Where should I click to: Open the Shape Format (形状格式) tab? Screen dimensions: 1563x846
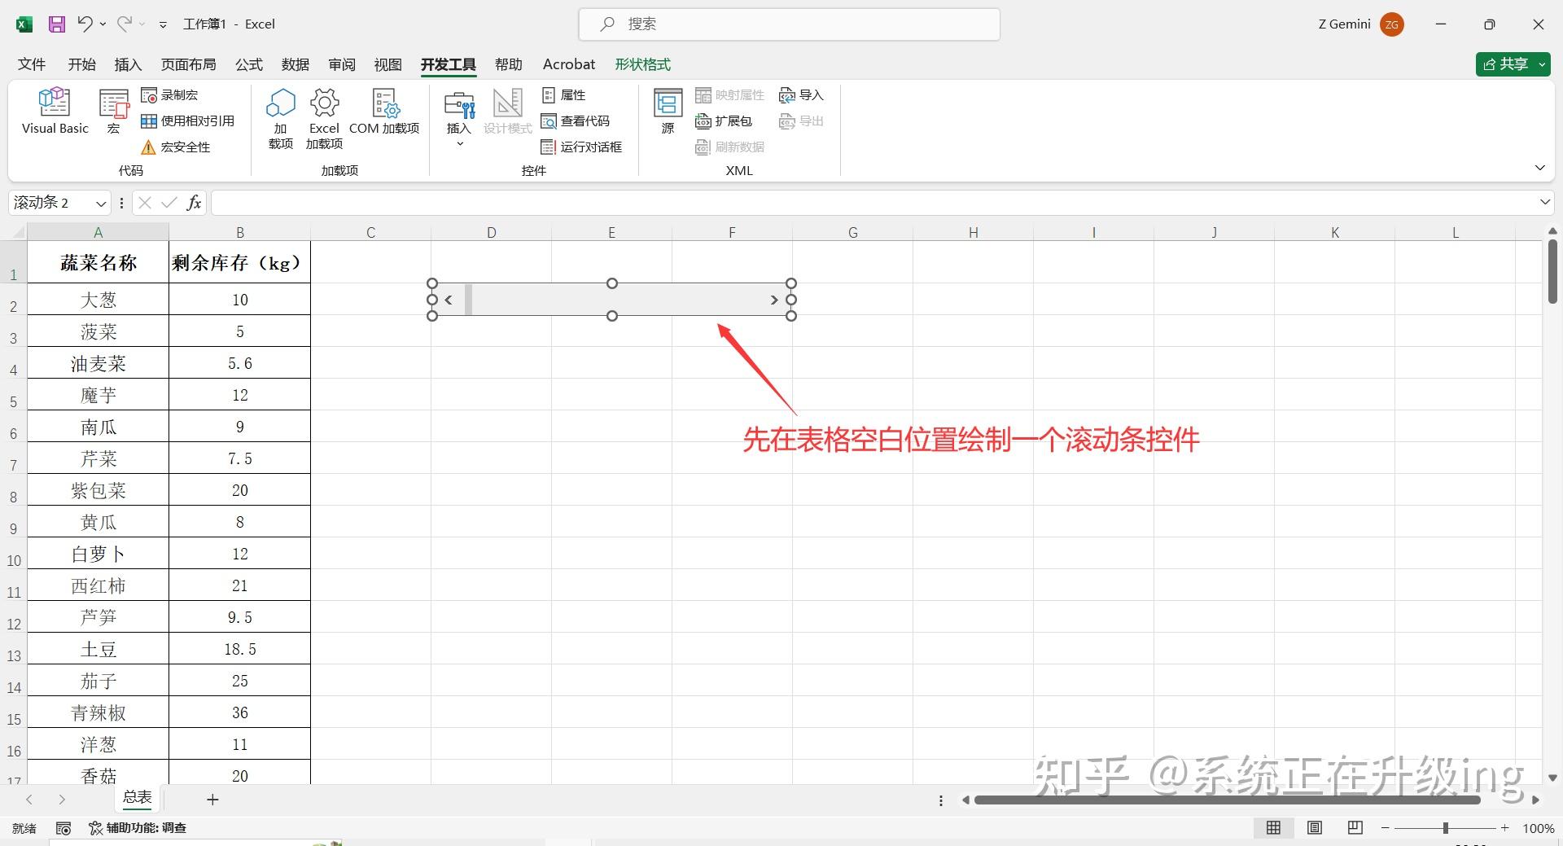pyautogui.click(x=642, y=64)
